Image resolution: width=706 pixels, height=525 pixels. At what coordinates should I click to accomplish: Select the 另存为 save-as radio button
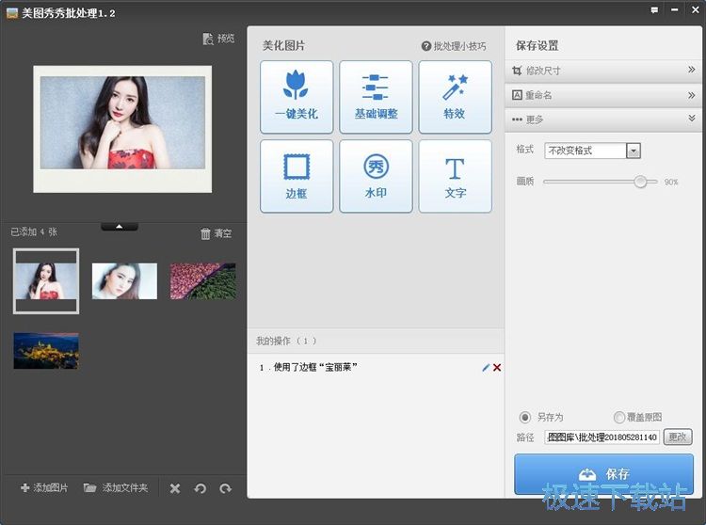coord(525,417)
